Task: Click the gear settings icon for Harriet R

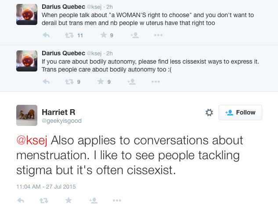Action: 209,113
